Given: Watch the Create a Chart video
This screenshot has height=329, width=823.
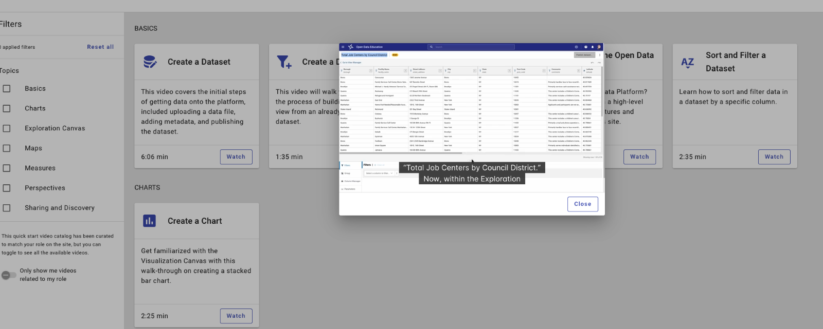Looking at the screenshot, I should [236, 316].
